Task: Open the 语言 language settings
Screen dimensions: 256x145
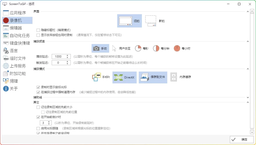Action: point(13,51)
